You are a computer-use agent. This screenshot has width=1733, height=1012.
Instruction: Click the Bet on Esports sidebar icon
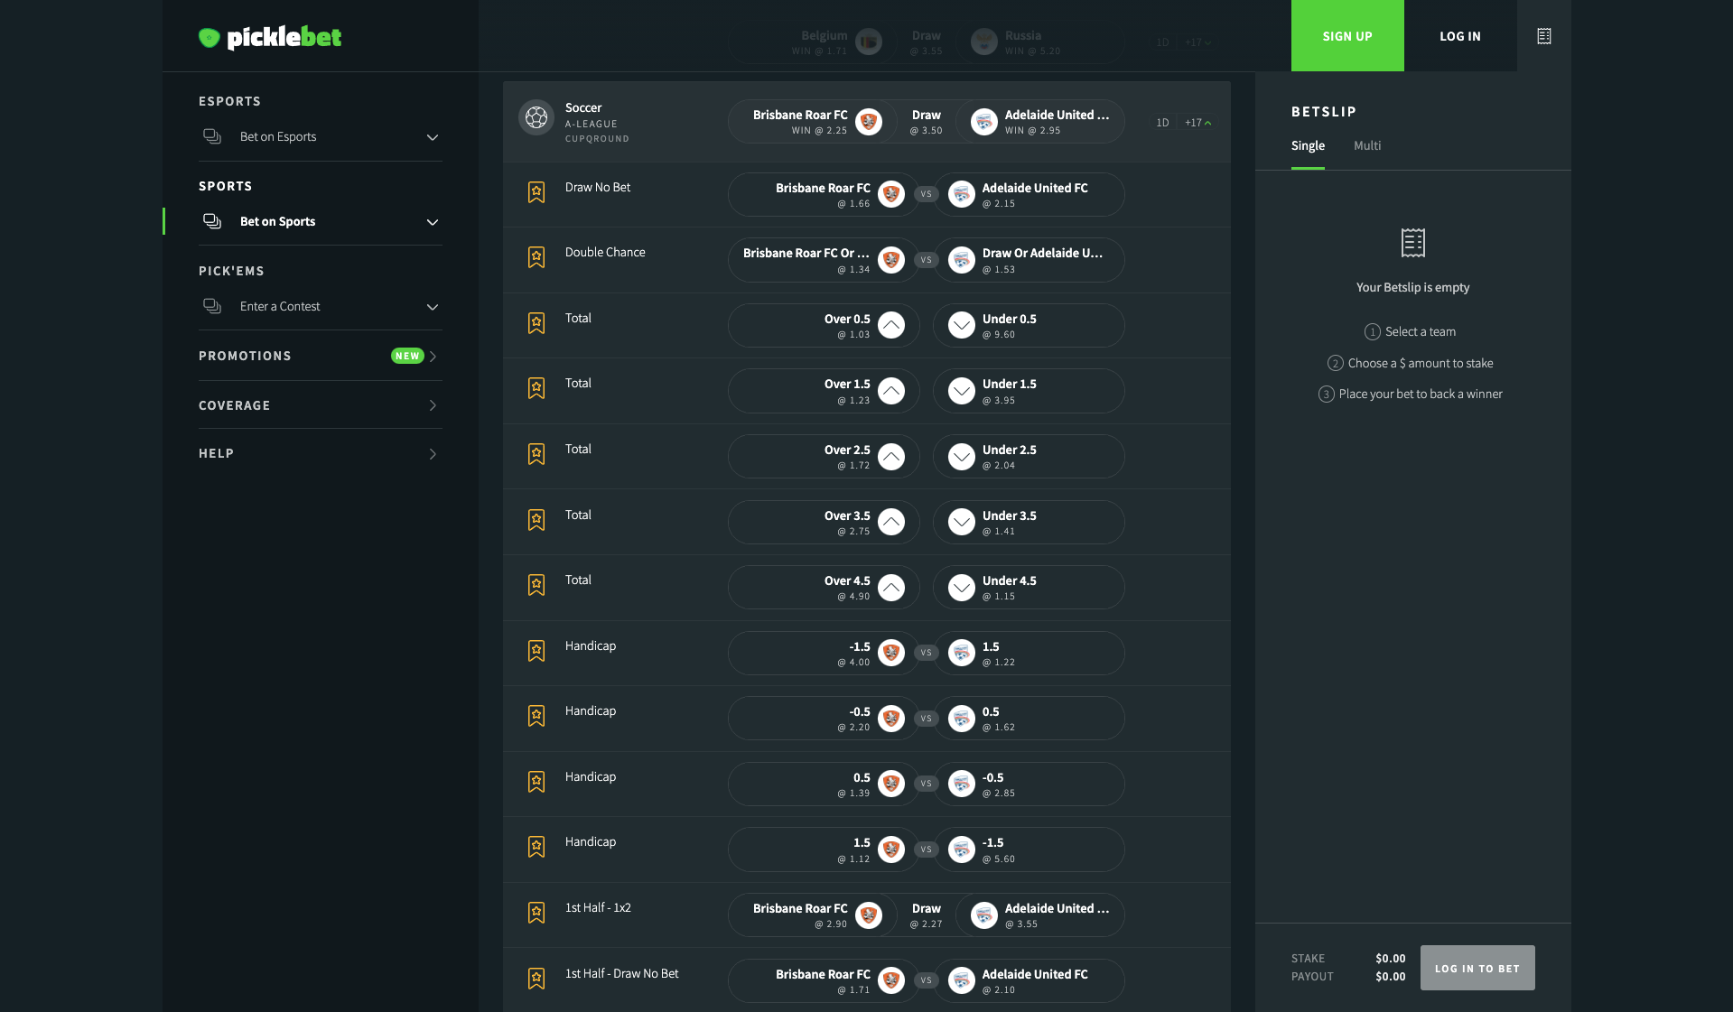pyautogui.click(x=212, y=136)
